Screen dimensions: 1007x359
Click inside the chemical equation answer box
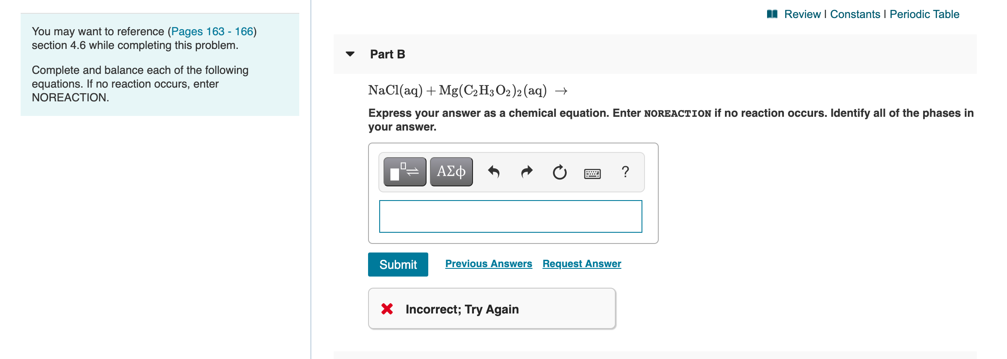[510, 216]
